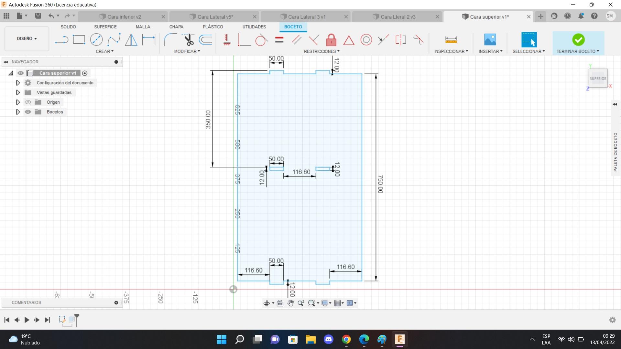Select the two-point Rectangle tool
Viewport: 621px width, 349px height.
tap(79, 40)
